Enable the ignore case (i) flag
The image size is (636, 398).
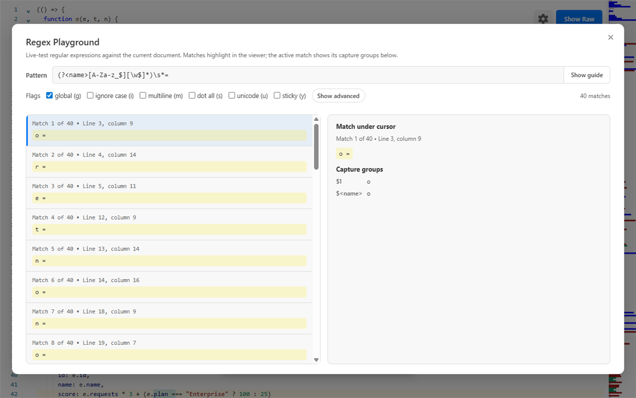click(90, 96)
